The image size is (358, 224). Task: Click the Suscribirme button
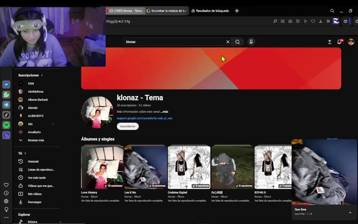tap(128, 126)
